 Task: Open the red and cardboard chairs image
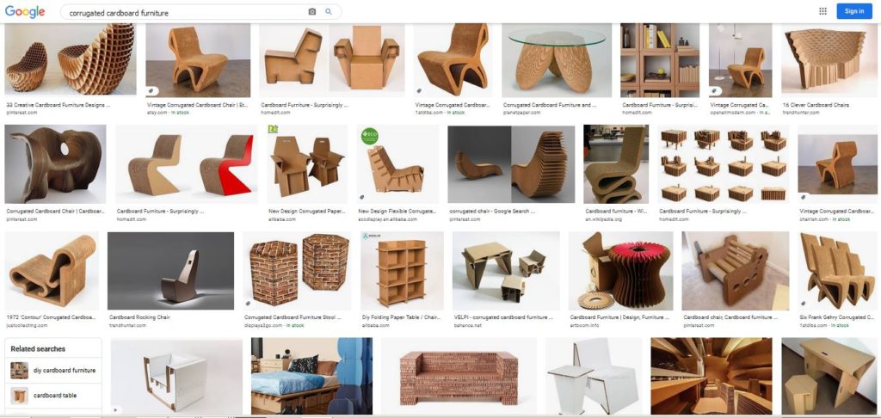coord(187,164)
